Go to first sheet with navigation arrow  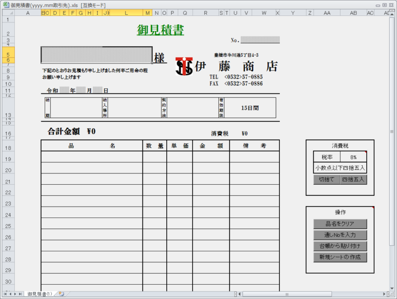5,294
